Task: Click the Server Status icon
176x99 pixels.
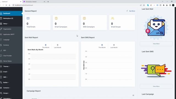Action: point(1,61)
